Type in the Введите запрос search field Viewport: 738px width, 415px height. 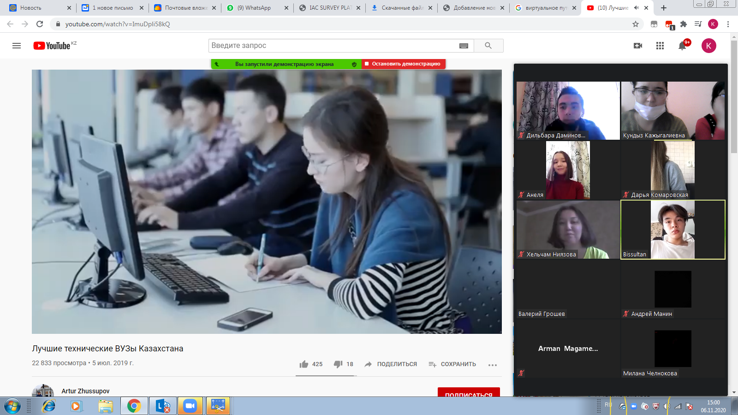point(332,46)
